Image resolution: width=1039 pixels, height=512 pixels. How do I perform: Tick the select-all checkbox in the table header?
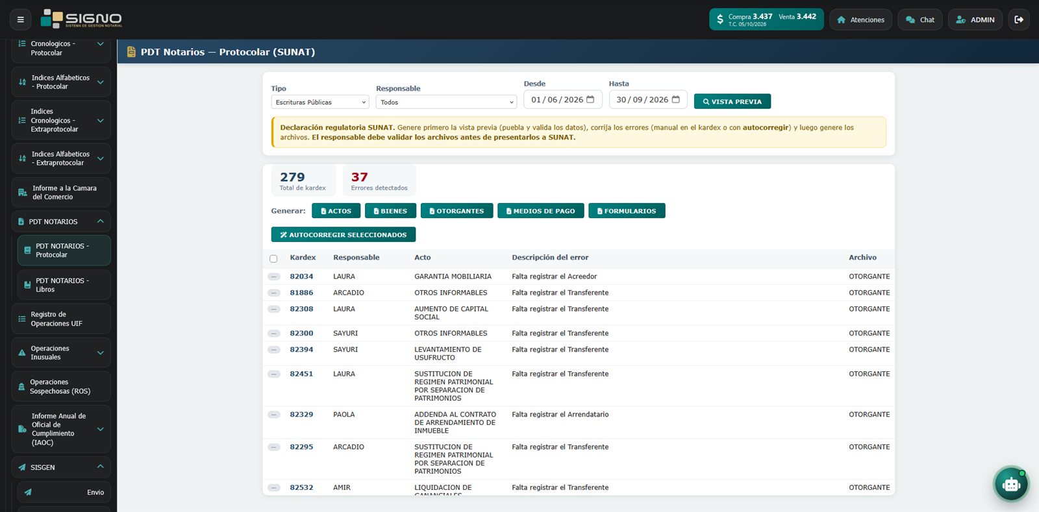273,258
